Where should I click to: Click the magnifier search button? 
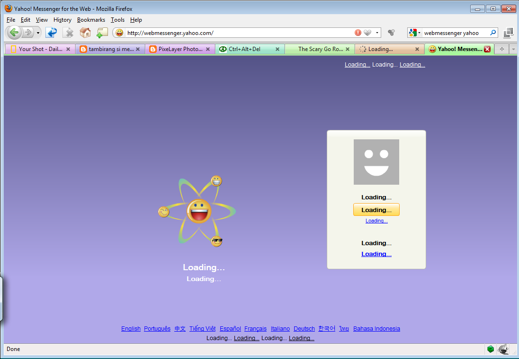coord(493,33)
